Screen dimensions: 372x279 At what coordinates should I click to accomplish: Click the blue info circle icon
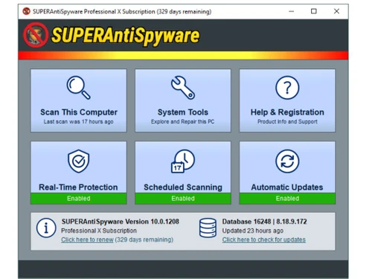pyautogui.click(x=46, y=228)
